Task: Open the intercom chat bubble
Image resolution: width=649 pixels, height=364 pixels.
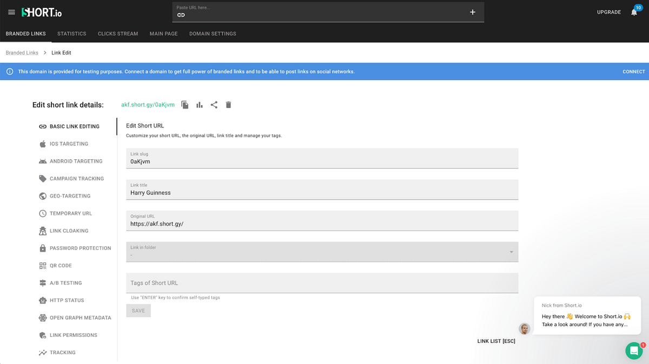Action: pos(634,350)
